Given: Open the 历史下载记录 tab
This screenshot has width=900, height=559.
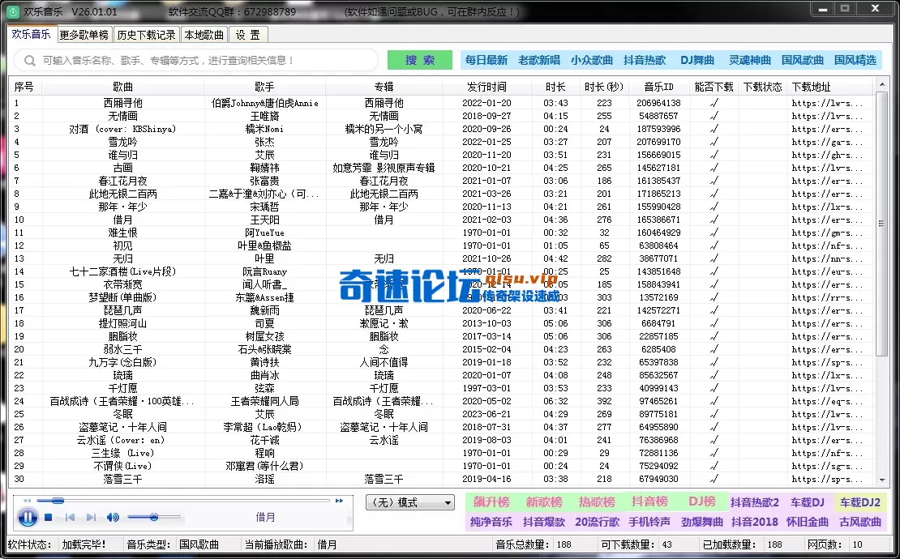Looking at the screenshot, I should click(146, 35).
